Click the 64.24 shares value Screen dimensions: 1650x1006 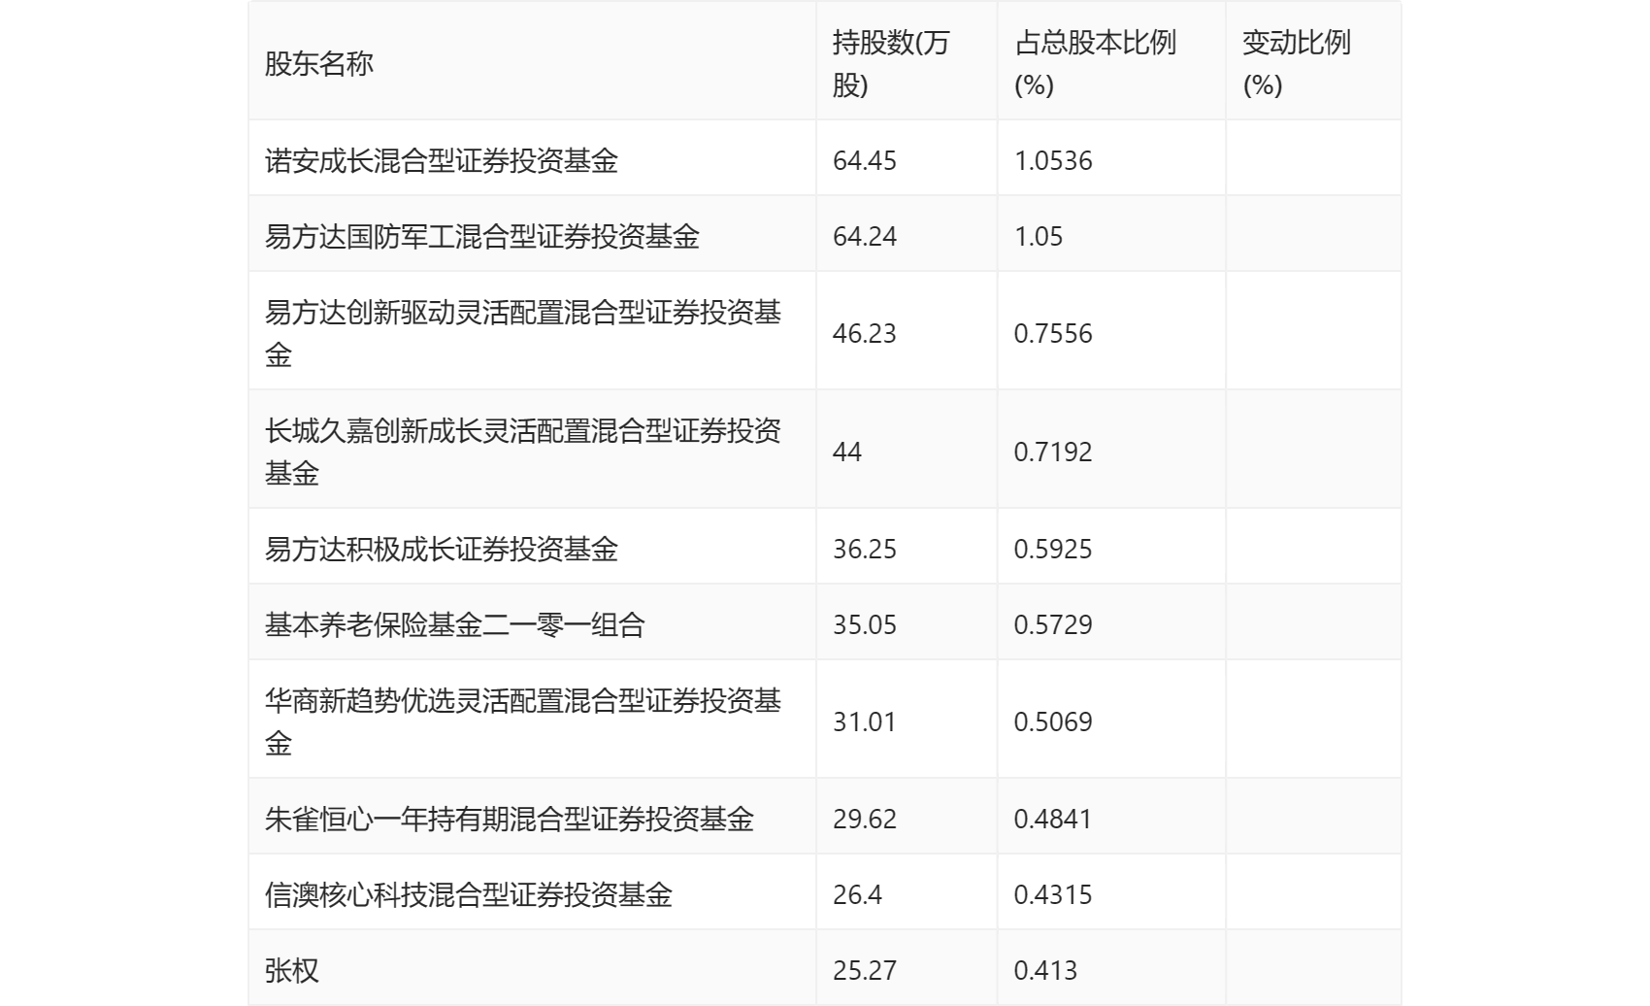[x=865, y=236]
